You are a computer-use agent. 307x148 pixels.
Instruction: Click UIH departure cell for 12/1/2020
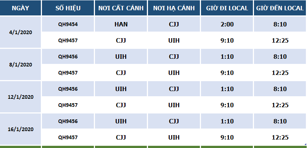[x=121, y=89]
